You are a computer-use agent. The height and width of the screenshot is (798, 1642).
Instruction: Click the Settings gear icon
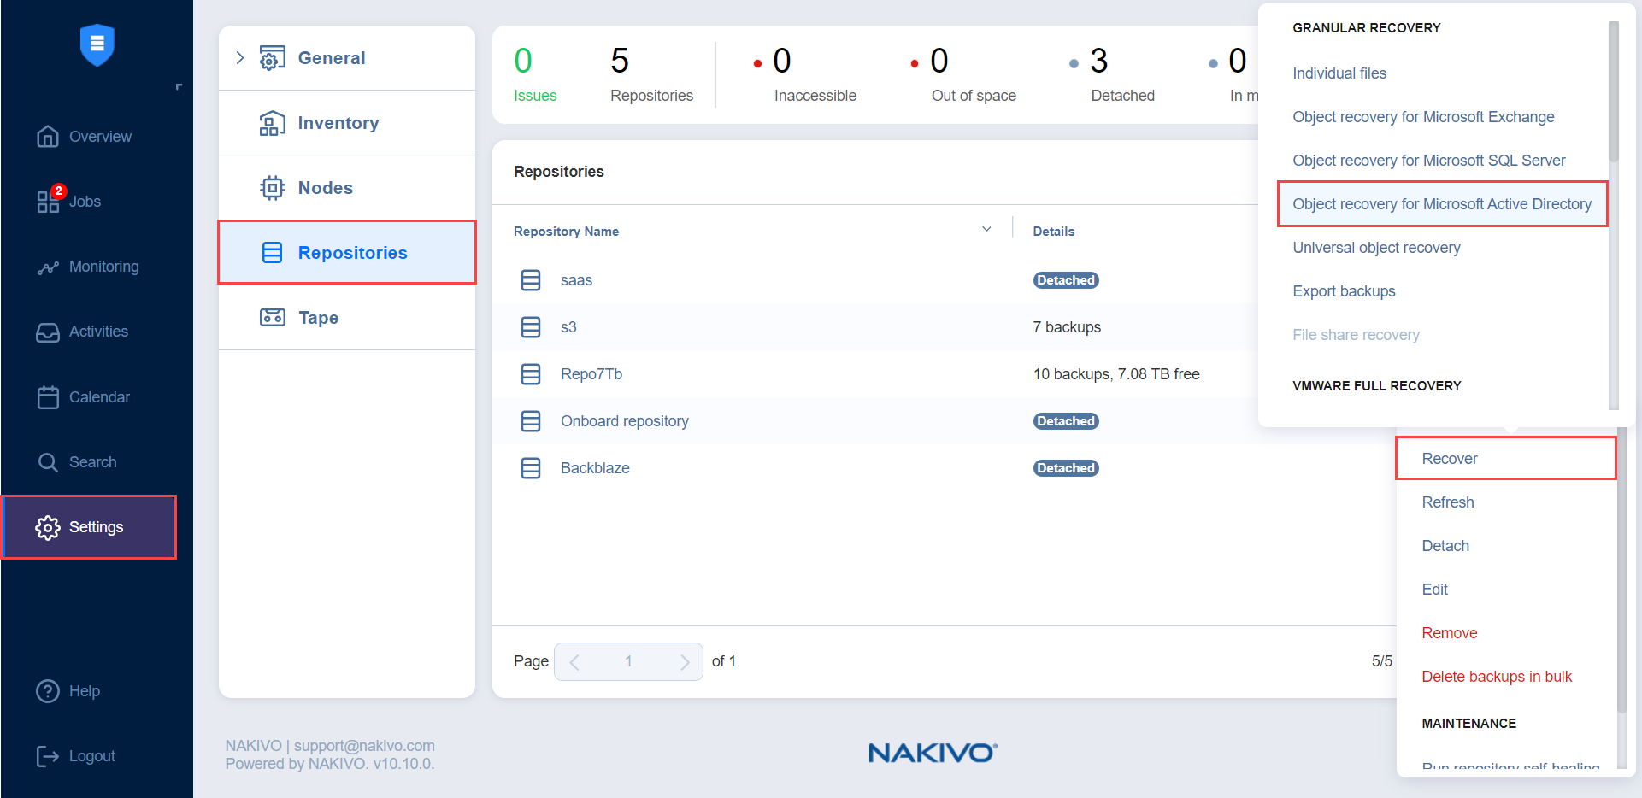point(48,527)
